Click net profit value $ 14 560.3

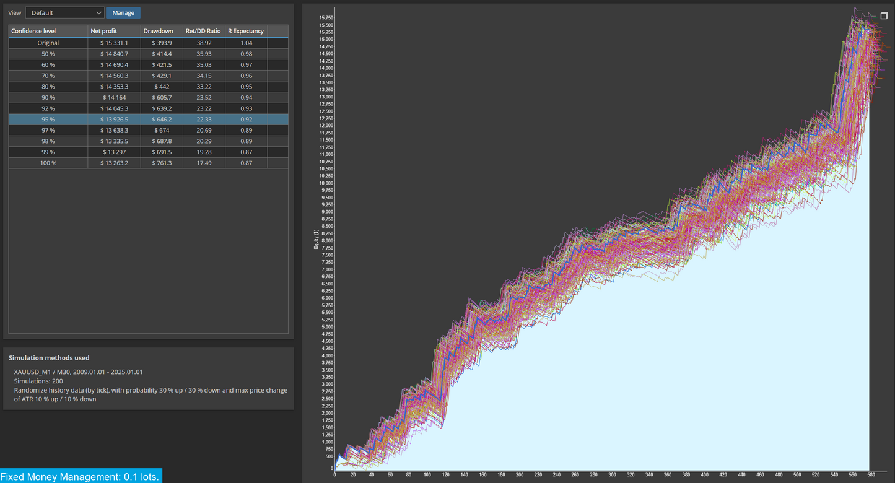[114, 76]
